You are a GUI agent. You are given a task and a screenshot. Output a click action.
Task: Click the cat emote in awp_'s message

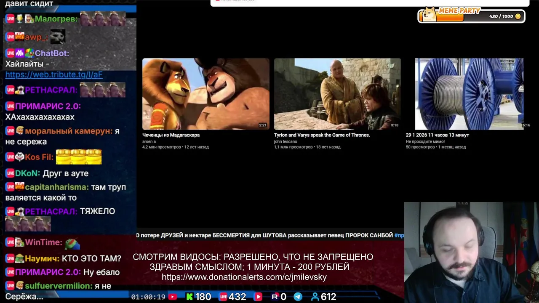coord(58,37)
